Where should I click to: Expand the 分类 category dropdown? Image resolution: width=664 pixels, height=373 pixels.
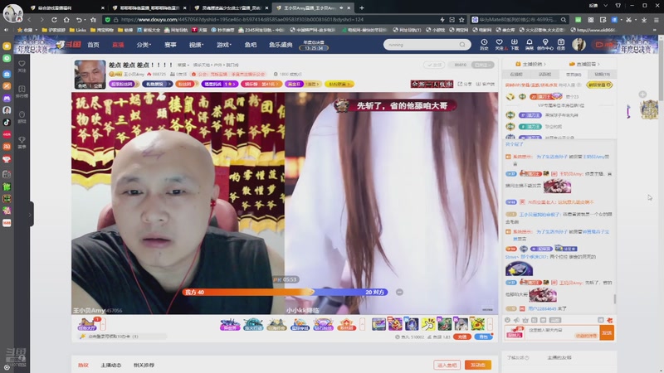(x=144, y=45)
